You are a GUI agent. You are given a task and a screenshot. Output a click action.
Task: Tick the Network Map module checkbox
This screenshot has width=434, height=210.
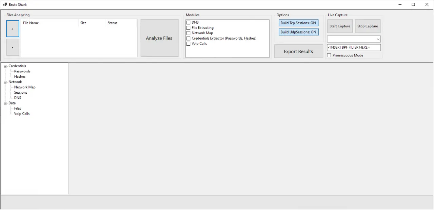(188, 33)
